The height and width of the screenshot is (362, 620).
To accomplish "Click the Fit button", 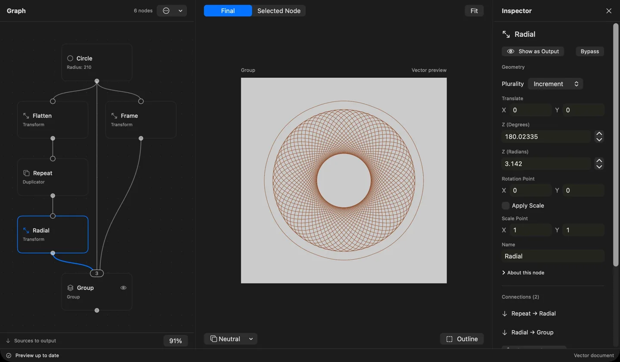I will click(474, 11).
